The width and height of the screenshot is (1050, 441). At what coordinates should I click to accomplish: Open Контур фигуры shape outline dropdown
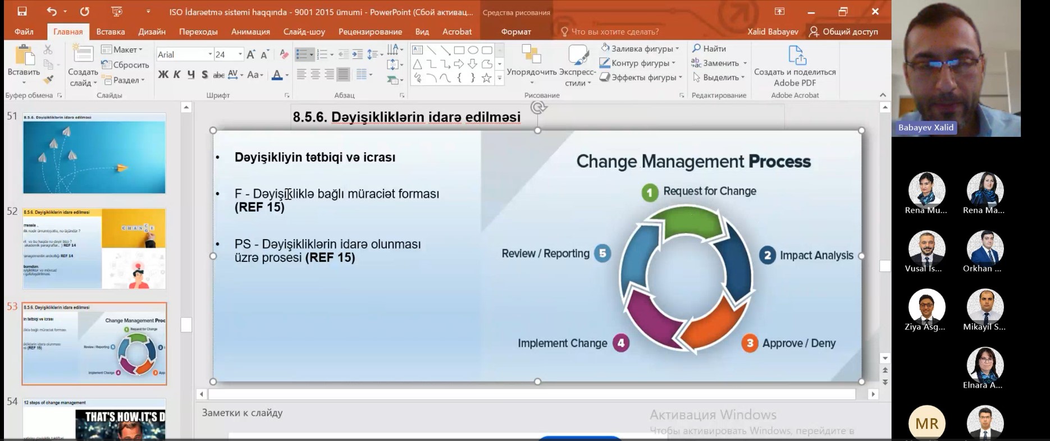point(637,63)
